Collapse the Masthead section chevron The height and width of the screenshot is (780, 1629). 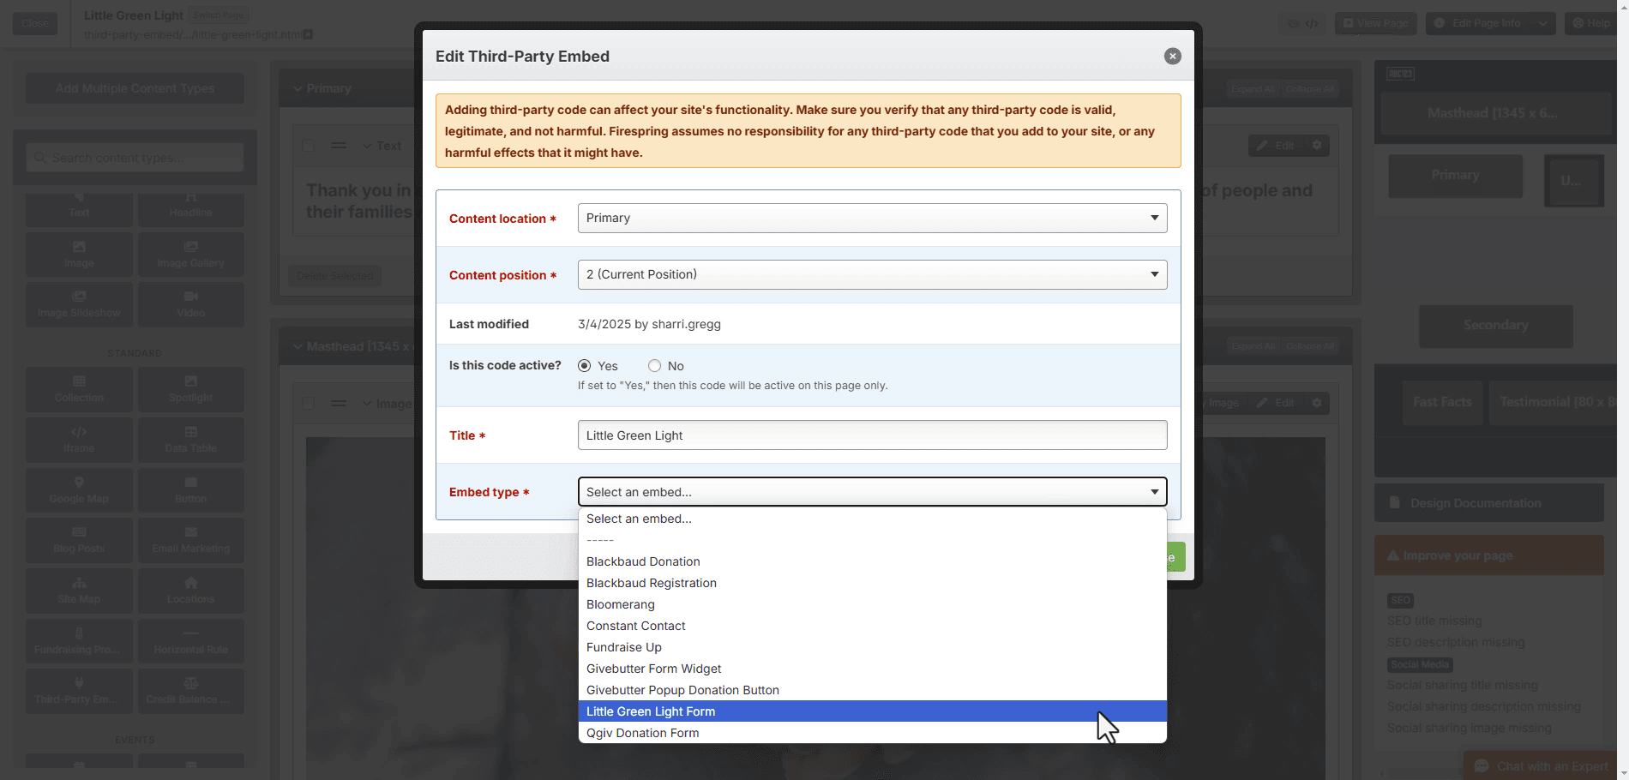pos(298,346)
